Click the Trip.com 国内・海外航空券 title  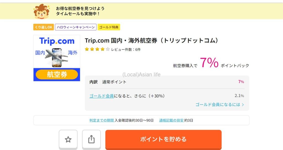pyautogui.click(x=152, y=41)
